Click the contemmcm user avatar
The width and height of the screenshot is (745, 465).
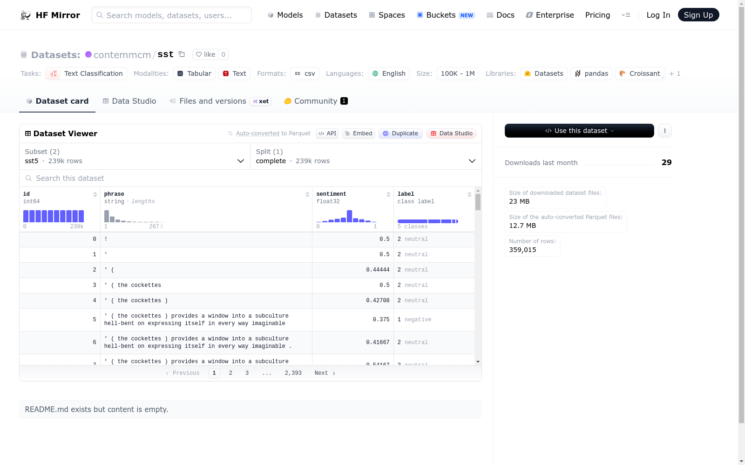point(88,54)
